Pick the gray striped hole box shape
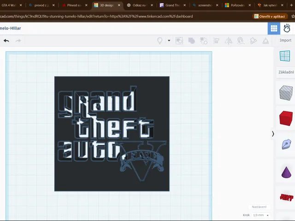295x221 pixels. tap(286, 93)
